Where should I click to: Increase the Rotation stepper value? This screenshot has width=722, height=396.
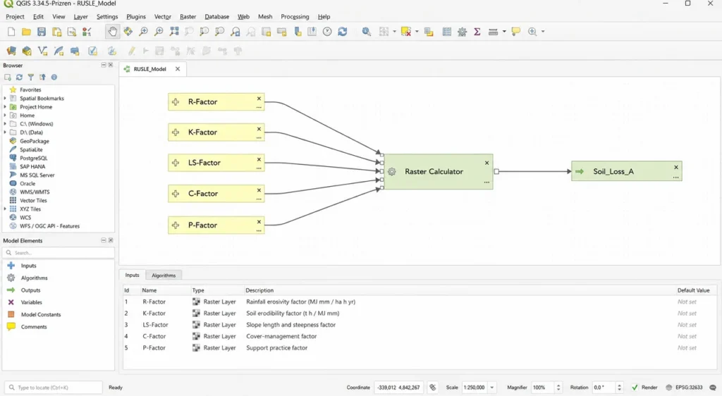click(619, 385)
